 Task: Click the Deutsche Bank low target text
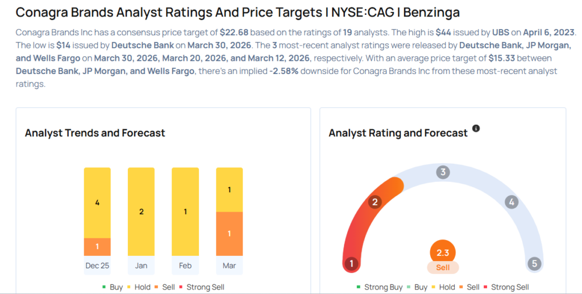(143, 45)
